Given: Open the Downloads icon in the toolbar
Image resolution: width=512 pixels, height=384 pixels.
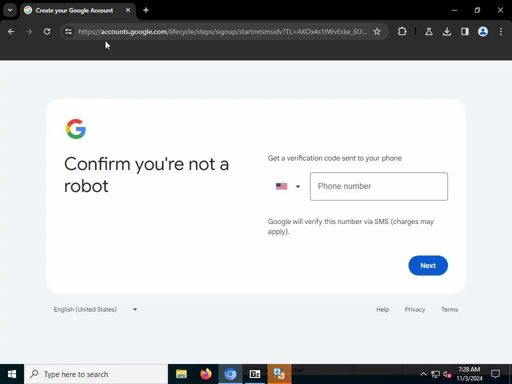Looking at the screenshot, I should click(x=446, y=31).
